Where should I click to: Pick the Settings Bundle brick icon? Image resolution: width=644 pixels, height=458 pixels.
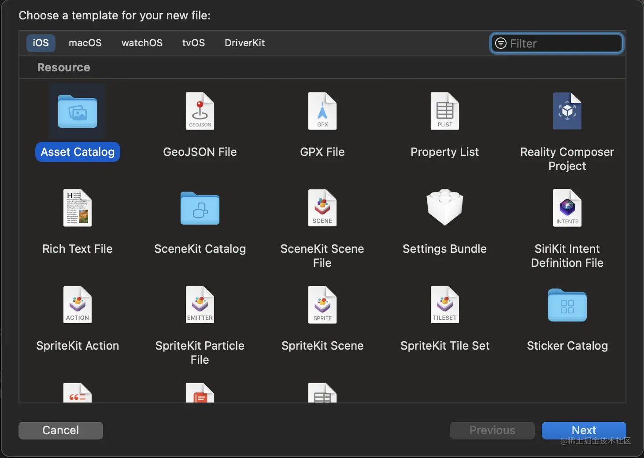coord(445,207)
